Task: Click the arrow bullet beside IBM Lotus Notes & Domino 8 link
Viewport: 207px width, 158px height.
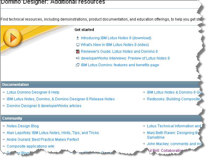Action: coord(144,92)
